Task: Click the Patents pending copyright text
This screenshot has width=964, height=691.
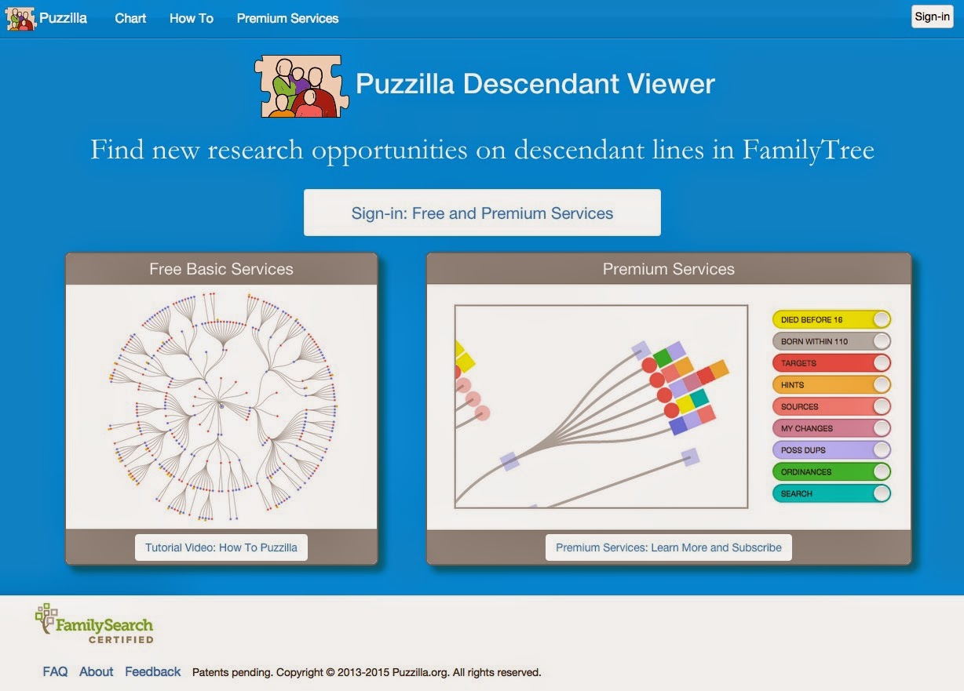Action: click(367, 672)
